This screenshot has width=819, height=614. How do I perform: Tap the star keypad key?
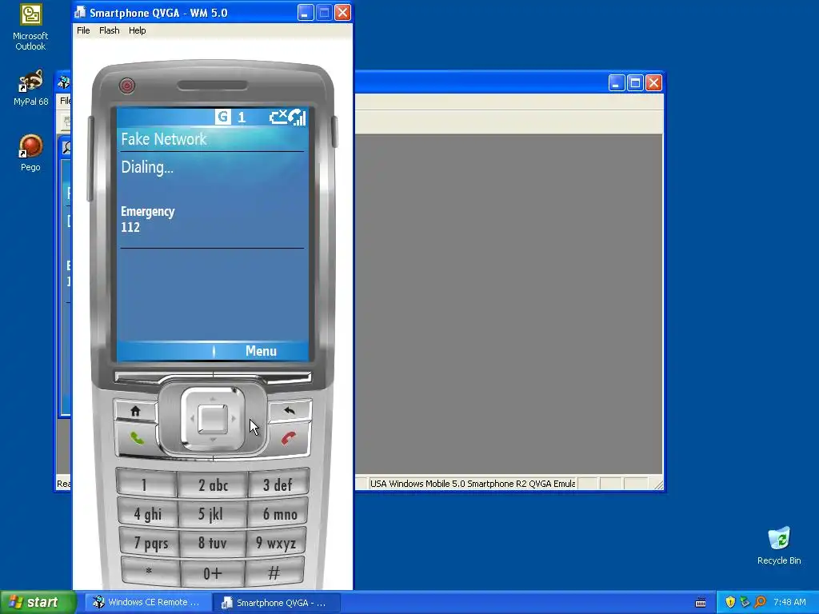(x=150, y=572)
